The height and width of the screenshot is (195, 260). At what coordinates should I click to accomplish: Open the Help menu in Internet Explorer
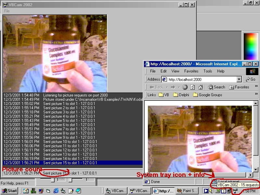point(221,71)
